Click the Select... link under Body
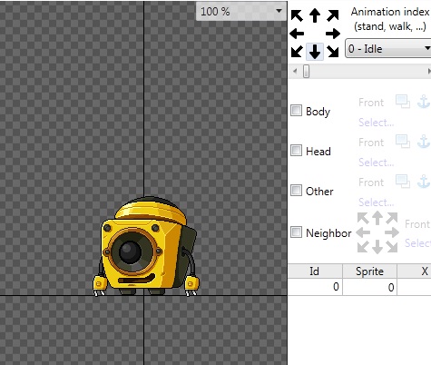The height and width of the screenshot is (365, 431). click(x=377, y=123)
